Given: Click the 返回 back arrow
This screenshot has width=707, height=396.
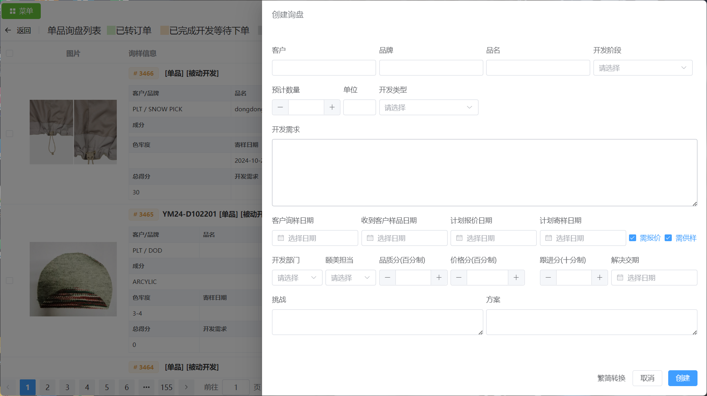Looking at the screenshot, I should click(x=8, y=30).
